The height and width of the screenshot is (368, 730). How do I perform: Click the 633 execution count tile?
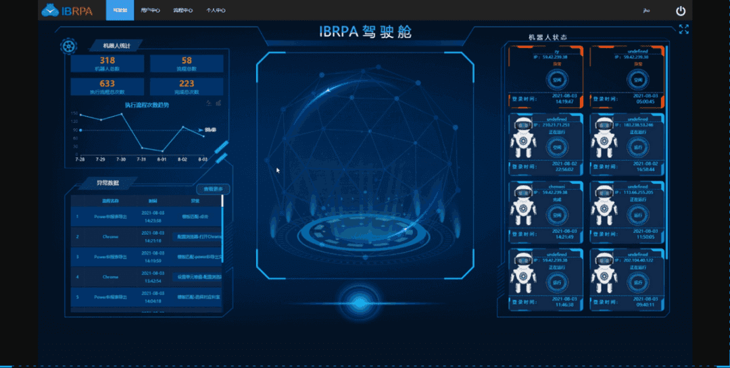coord(107,86)
